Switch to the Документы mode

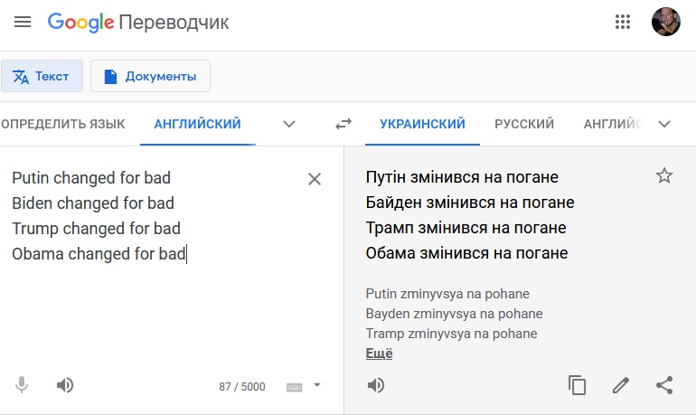150,76
